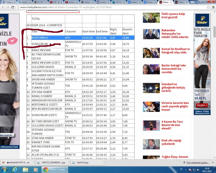
Task: Click the Chrome taskbar button 8 Kasım Cumartes
Action: (x=55, y=170)
